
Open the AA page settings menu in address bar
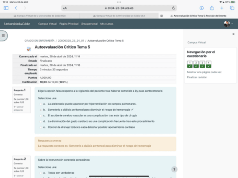coord(65,8)
